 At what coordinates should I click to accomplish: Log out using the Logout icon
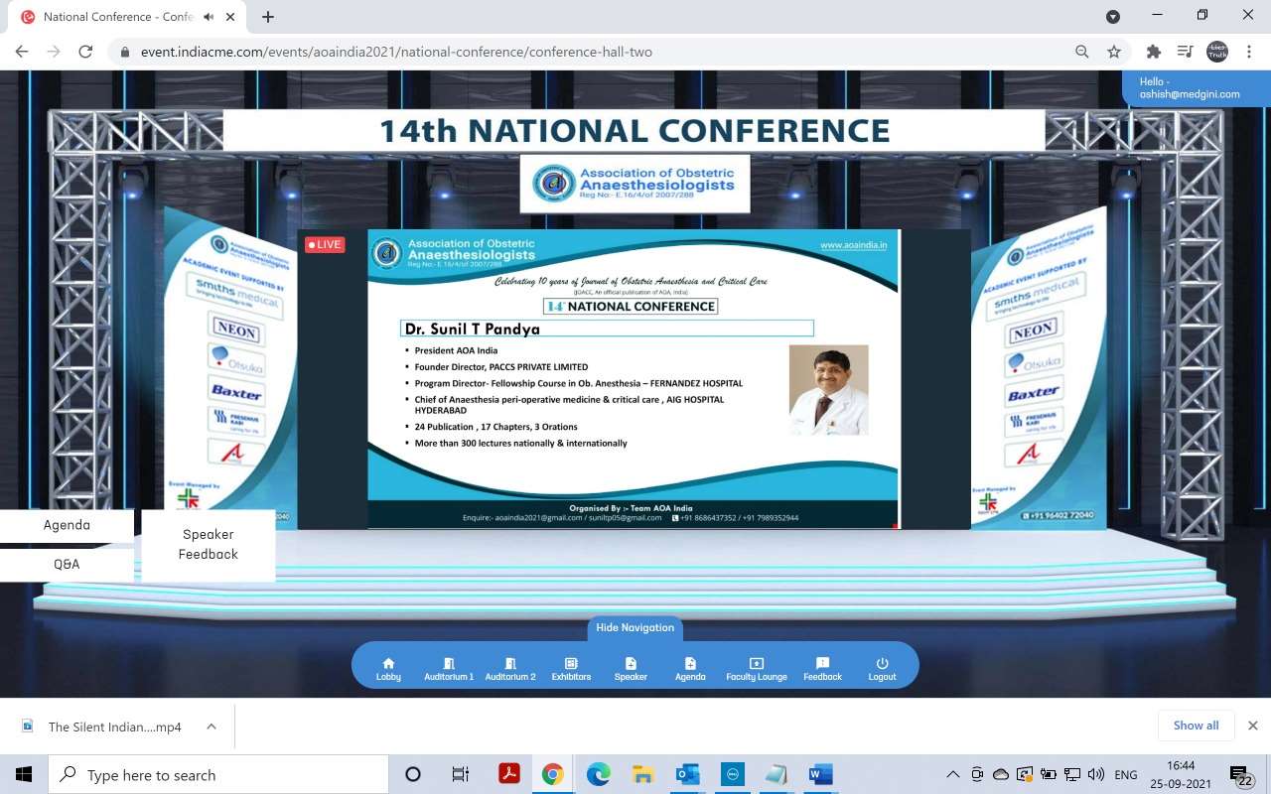tap(882, 669)
